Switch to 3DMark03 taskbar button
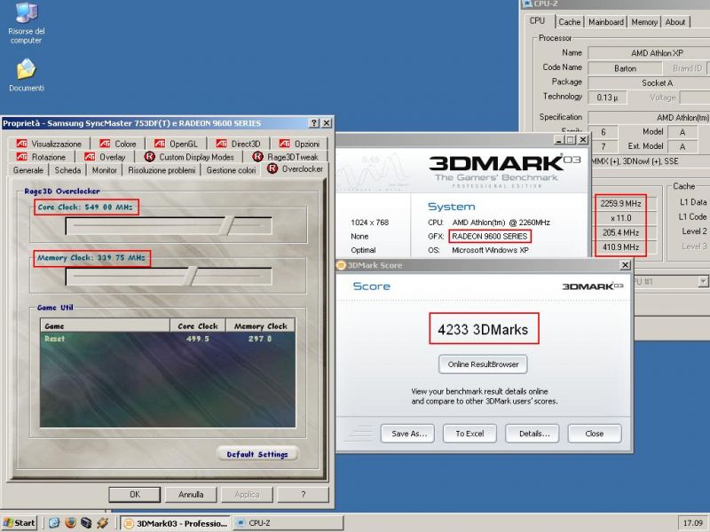This screenshot has width=710, height=532. coord(176,523)
